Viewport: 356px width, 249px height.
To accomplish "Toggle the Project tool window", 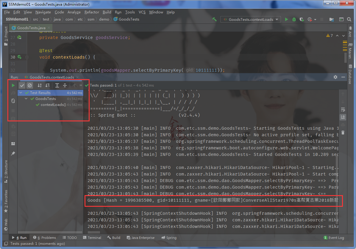I will pos(6,36).
